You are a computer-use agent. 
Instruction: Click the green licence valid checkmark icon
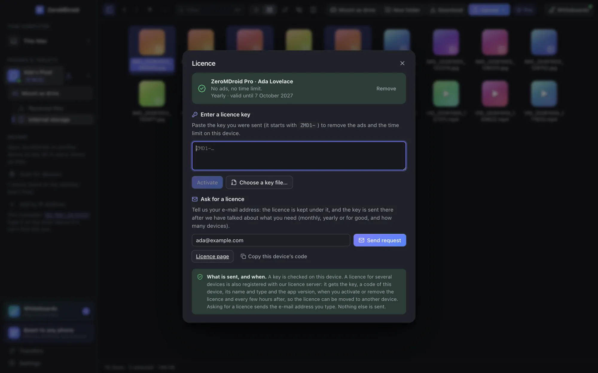click(202, 89)
